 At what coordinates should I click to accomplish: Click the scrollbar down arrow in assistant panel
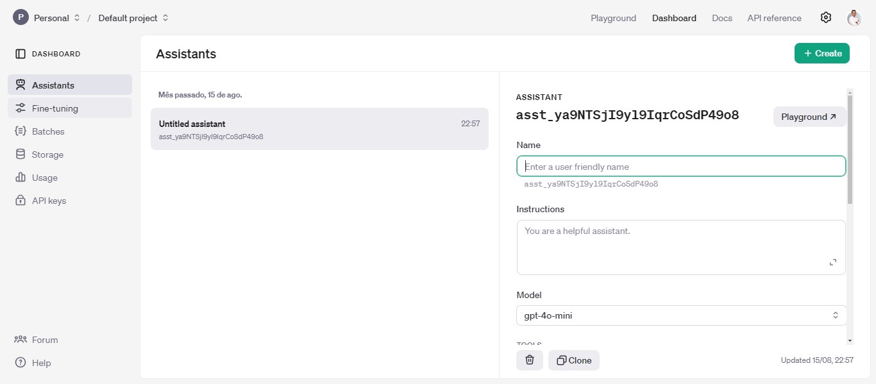pyautogui.click(x=850, y=341)
